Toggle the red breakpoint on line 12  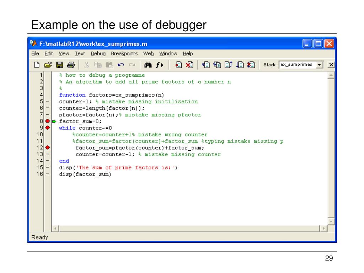click(x=48, y=148)
